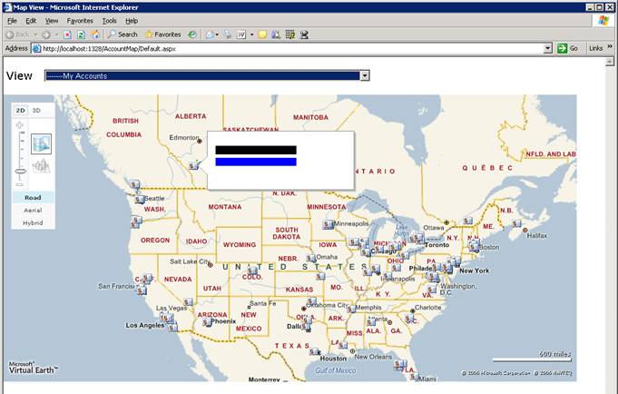Click the History icon after Favorites
The width and height of the screenshot is (618, 394).
pyautogui.click(x=192, y=34)
